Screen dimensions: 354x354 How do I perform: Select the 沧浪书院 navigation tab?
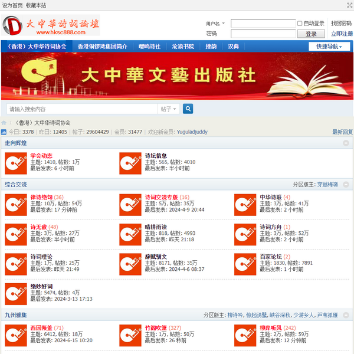183,46
